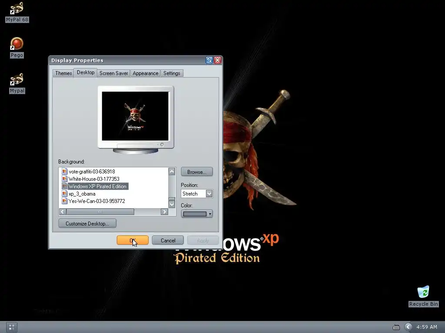Select the Mypal desktop shortcut
Image resolution: width=445 pixels, height=333 pixels.
[x=17, y=83]
